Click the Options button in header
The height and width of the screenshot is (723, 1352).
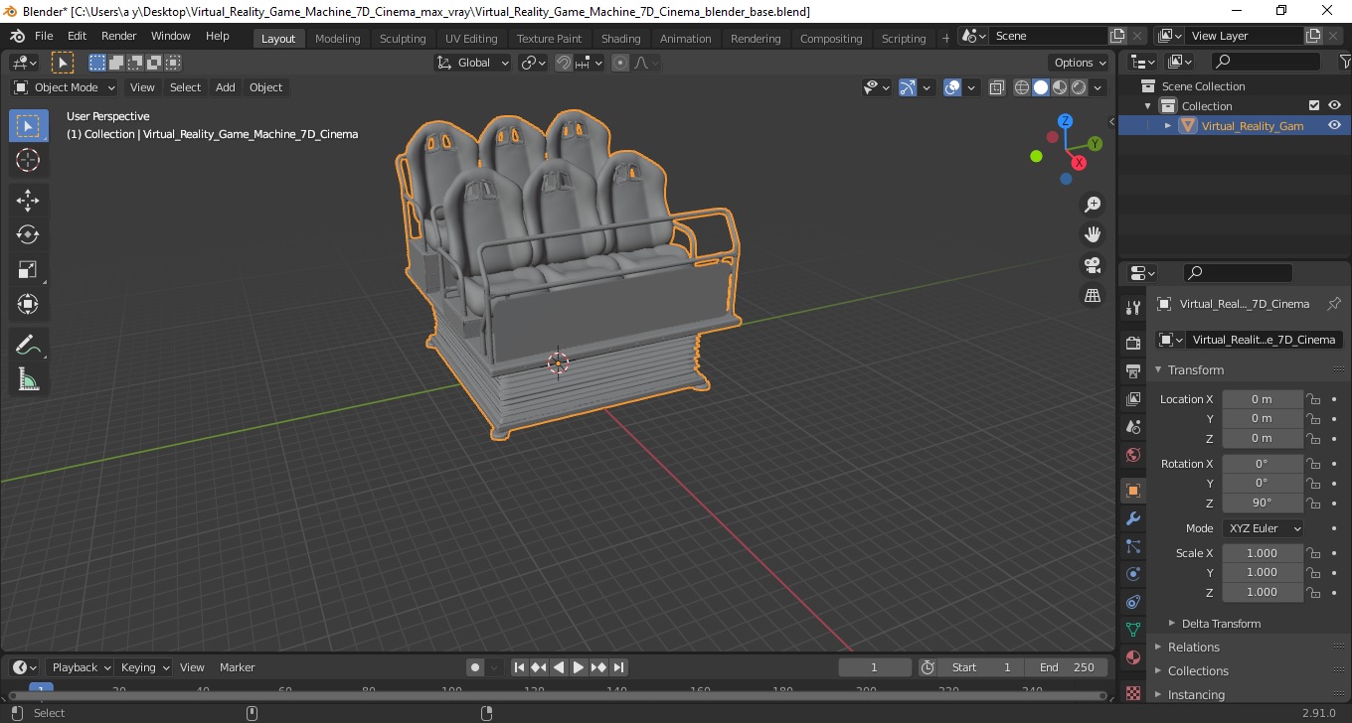pos(1081,63)
